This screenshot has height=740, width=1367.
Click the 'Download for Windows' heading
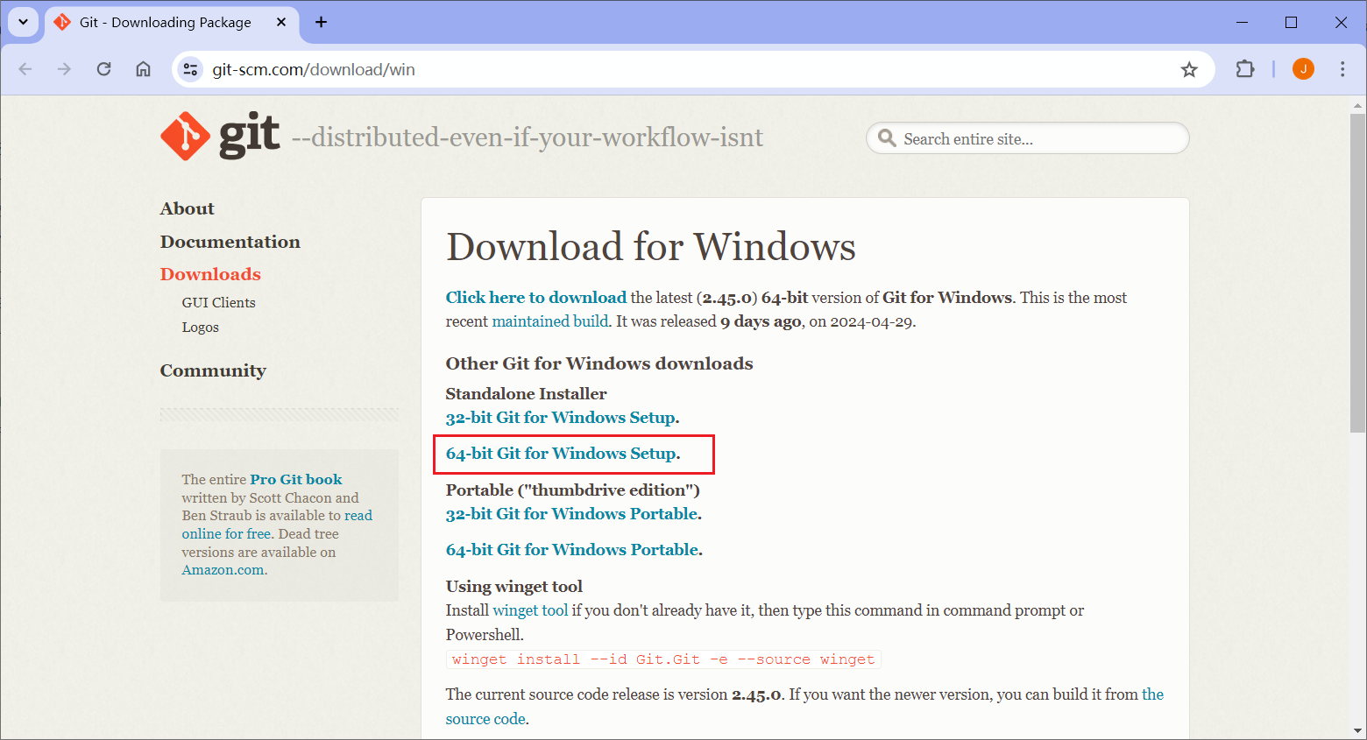(x=651, y=247)
